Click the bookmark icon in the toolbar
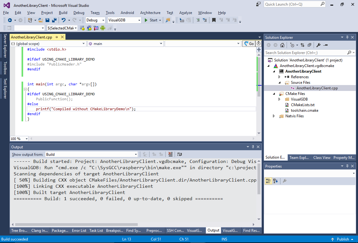 point(213,20)
